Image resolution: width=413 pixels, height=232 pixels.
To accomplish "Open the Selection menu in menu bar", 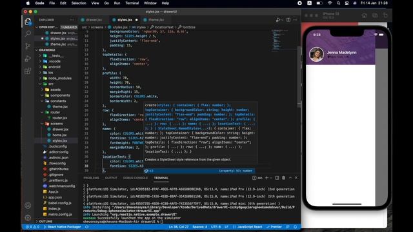I will coord(79,3).
